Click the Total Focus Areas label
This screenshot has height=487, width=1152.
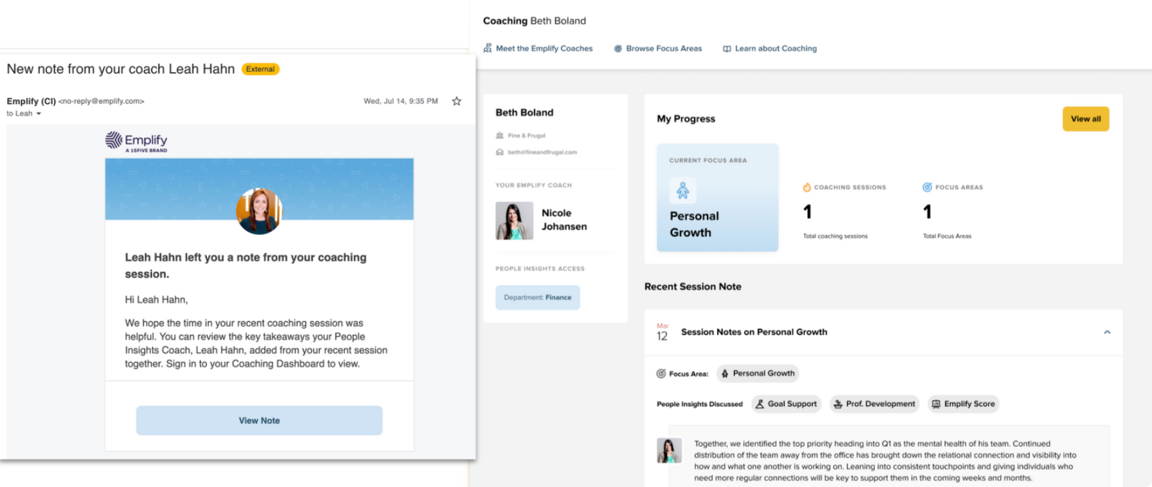pos(948,236)
